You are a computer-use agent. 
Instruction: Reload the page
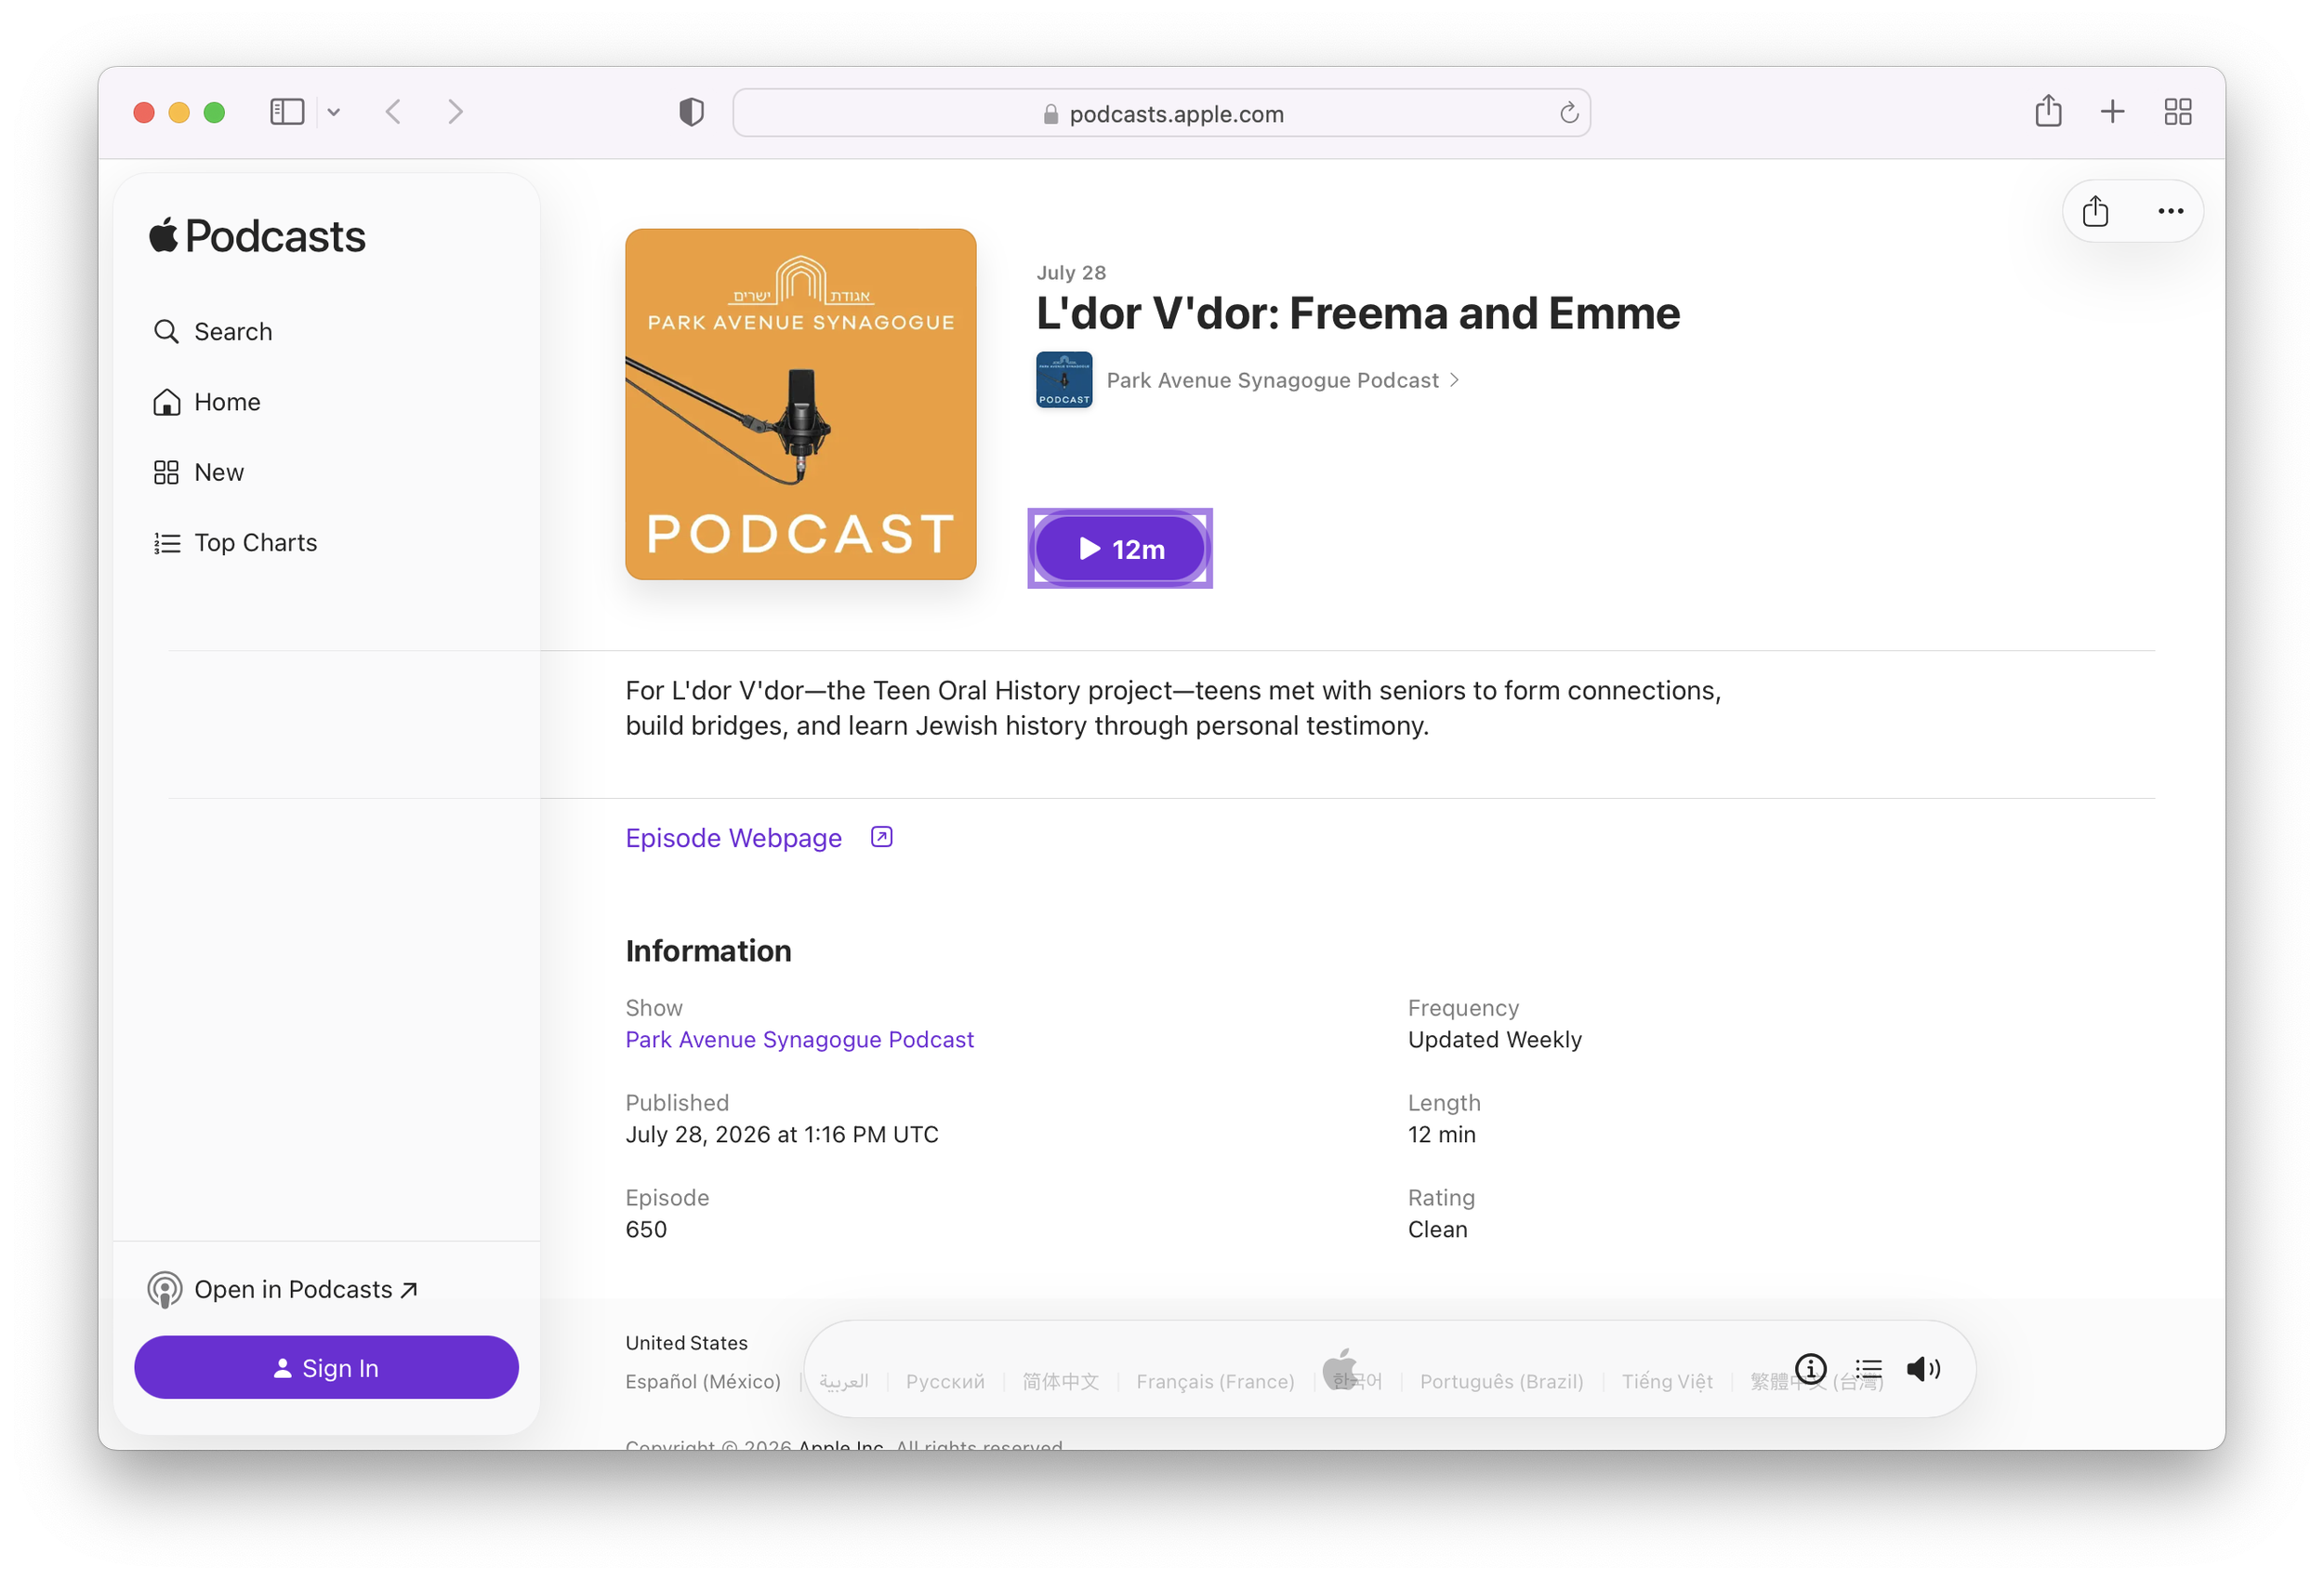tap(1568, 113)
